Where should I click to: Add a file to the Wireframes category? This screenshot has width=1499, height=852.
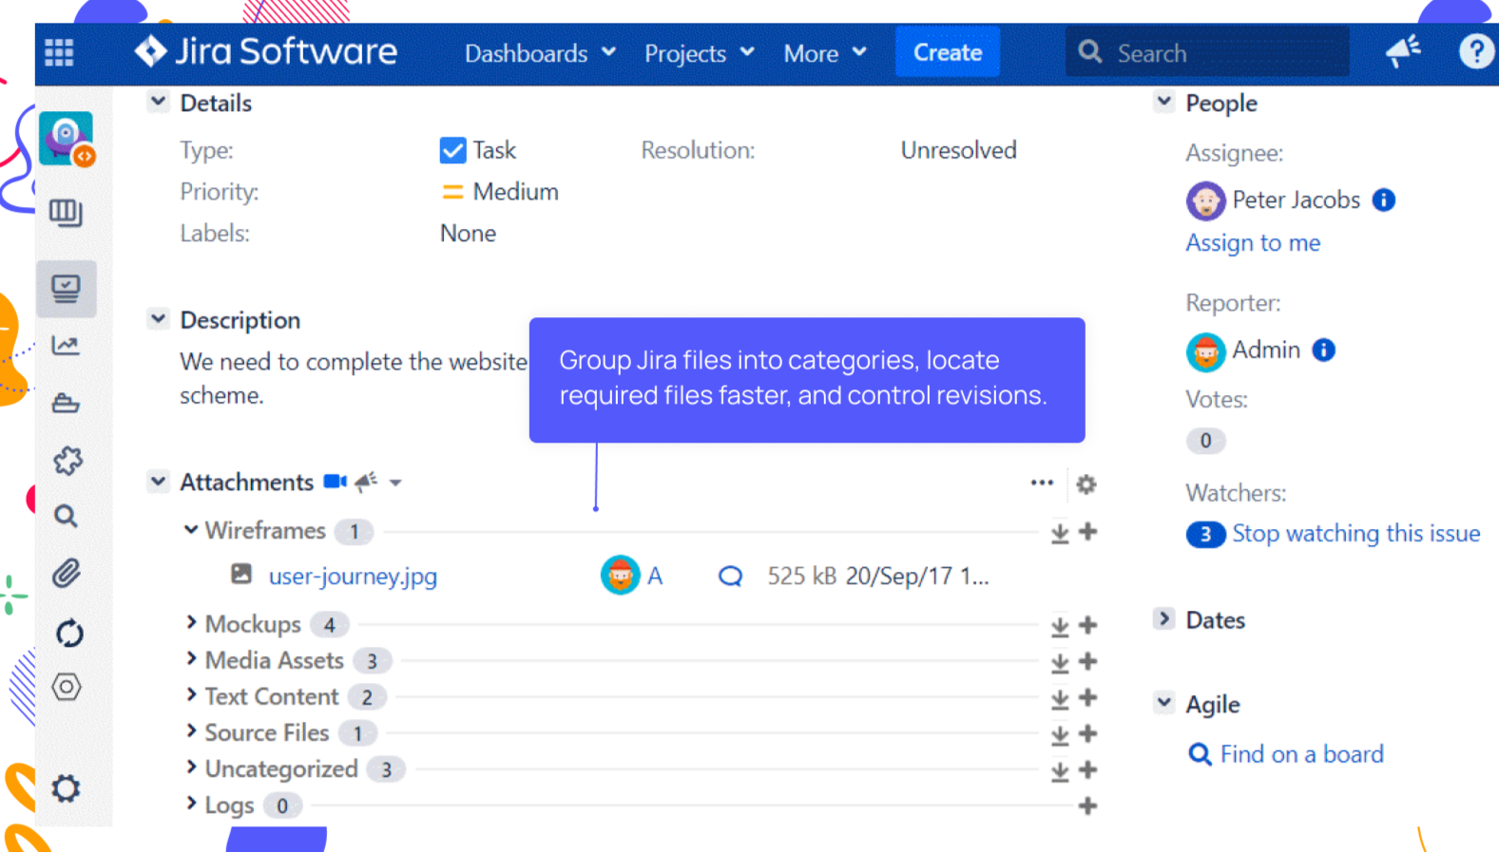[1088, 532]
